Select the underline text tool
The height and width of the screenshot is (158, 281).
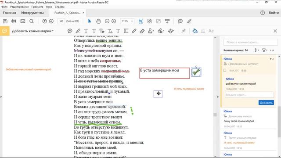coord(86,31)
